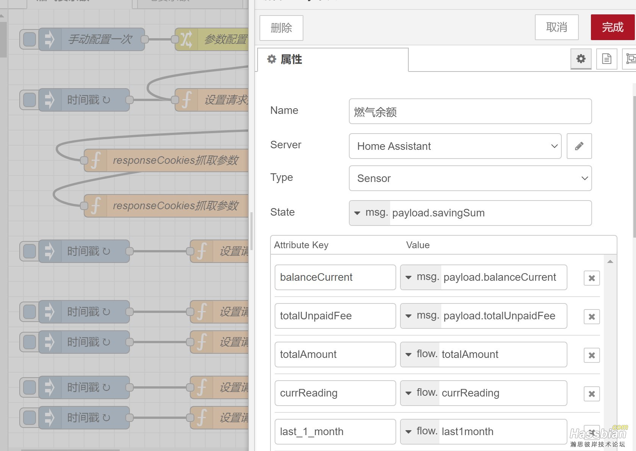Click the payload.balanceCurrent value field
Viewport: 636px width, 451px height.
coord(504,277)
